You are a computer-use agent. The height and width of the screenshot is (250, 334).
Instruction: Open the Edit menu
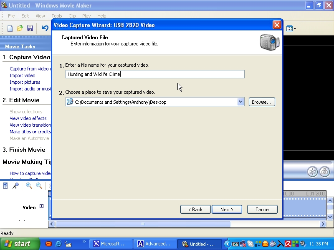tap(25, 16)
